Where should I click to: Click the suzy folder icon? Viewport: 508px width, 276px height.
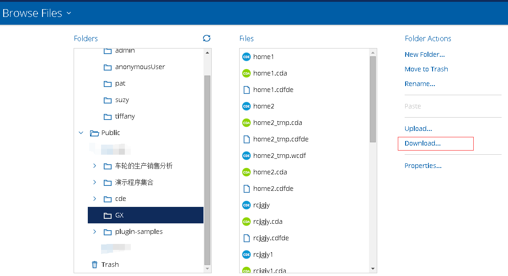pos(107,100)
